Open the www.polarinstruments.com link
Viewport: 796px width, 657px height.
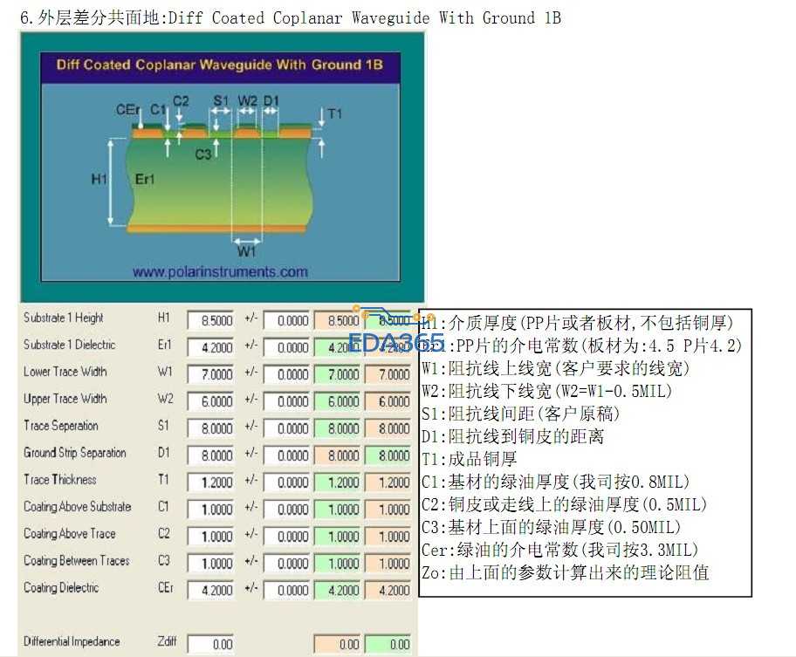point(220,272)
